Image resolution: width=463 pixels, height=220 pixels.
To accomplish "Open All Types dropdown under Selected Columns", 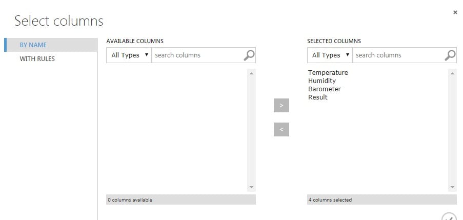I will click(x=330, y=55).
